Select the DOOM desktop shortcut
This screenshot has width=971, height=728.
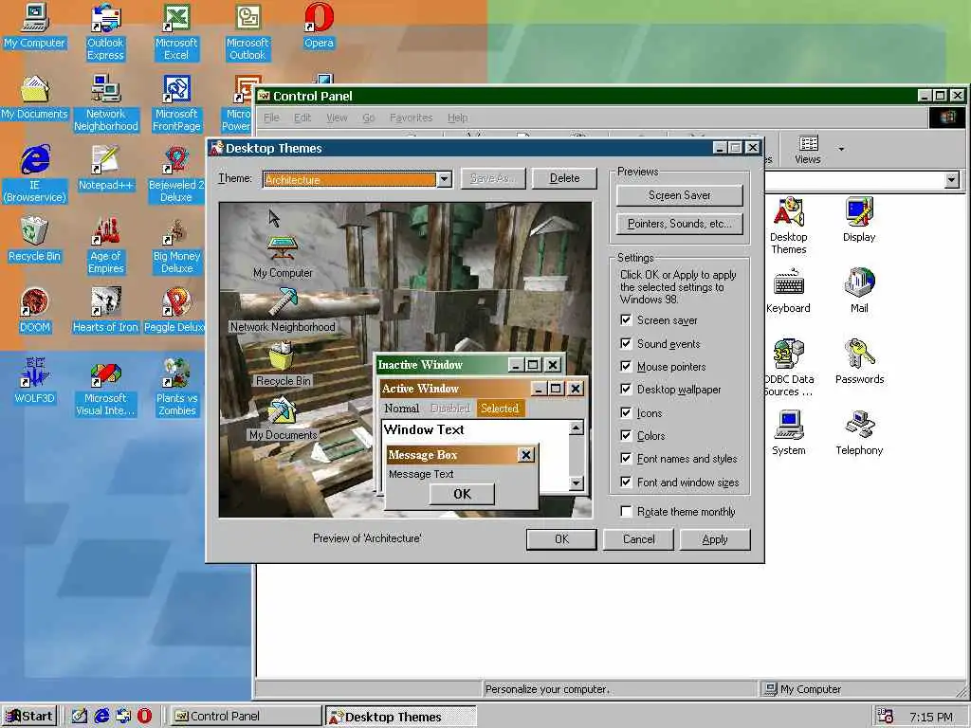(x=35, y=311)
